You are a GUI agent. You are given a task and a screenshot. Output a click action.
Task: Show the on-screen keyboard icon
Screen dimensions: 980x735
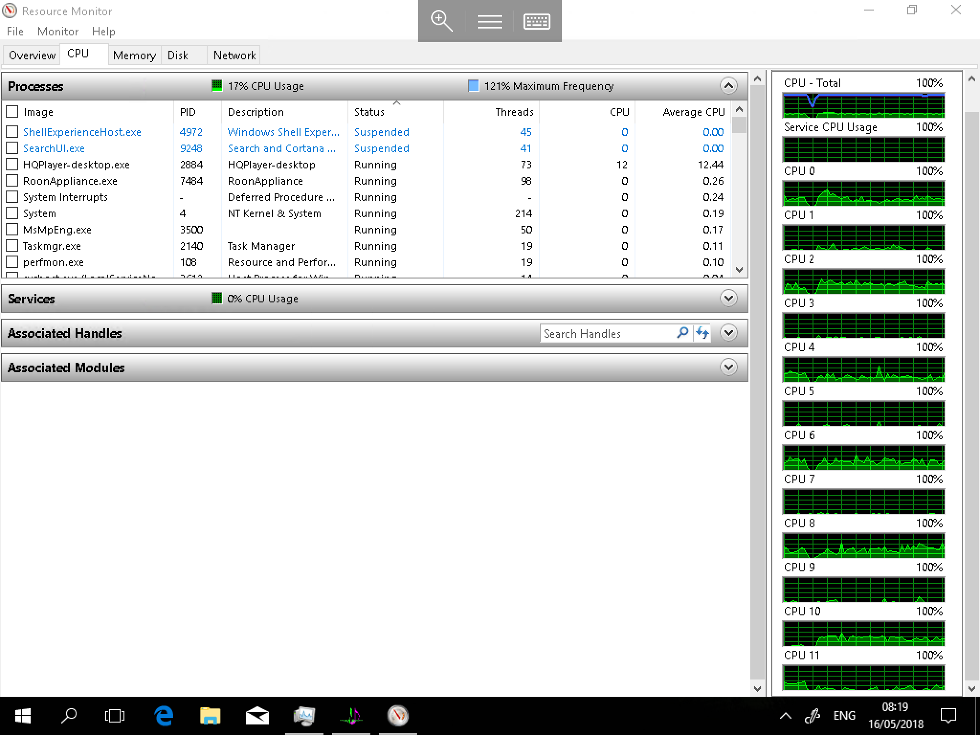point(537,21)
